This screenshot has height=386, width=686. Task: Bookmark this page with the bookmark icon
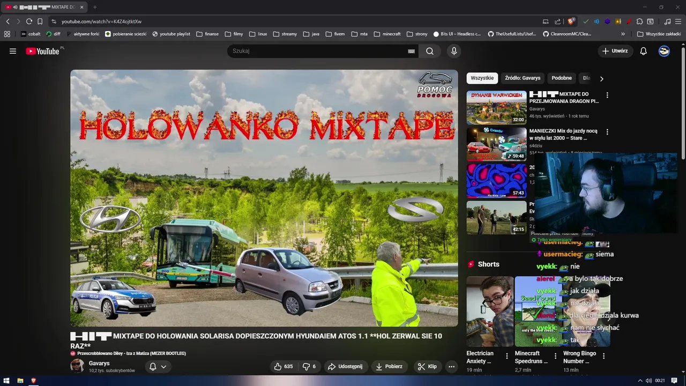click(x=40, y=21)
